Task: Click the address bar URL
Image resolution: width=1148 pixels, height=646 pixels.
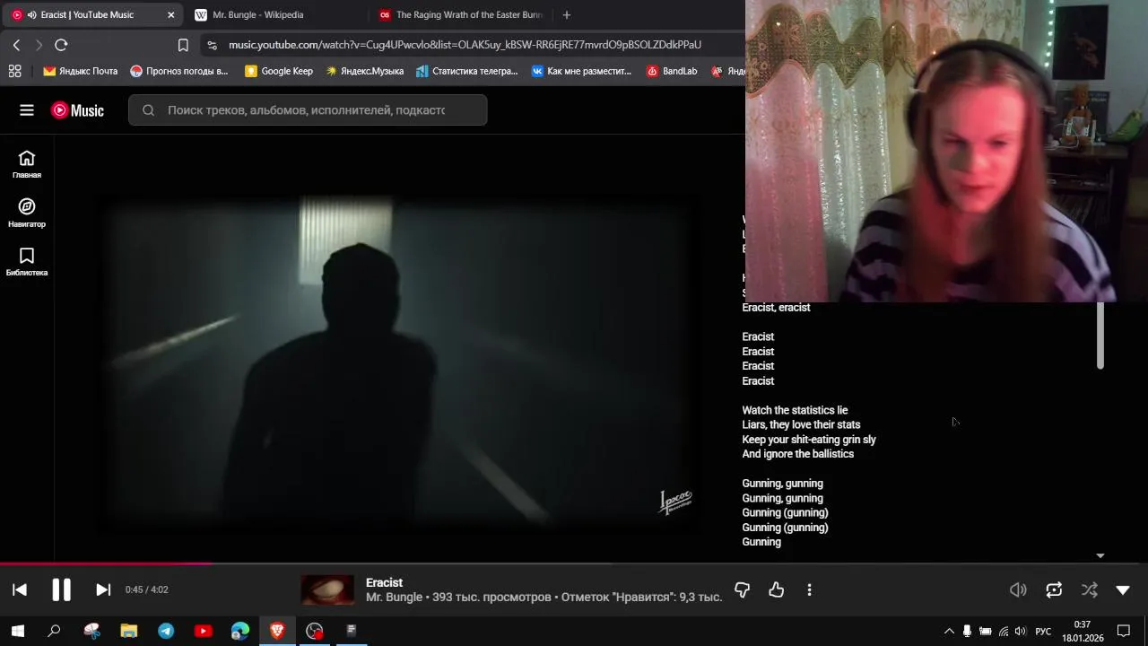Action: 465,45
